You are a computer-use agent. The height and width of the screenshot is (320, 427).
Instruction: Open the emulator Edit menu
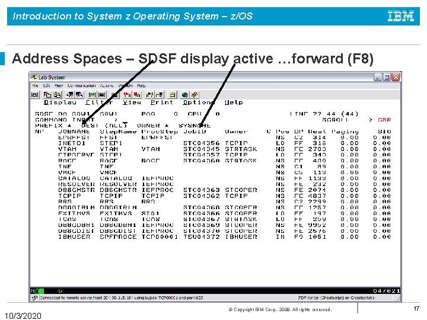coord(47,85)
